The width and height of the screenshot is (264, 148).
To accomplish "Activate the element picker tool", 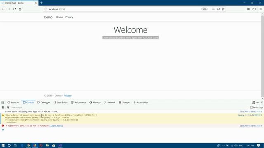I will [x=3, y=102].
